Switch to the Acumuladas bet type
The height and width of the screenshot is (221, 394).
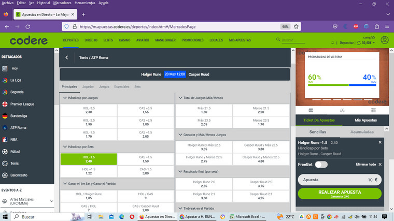coord(362,132)
